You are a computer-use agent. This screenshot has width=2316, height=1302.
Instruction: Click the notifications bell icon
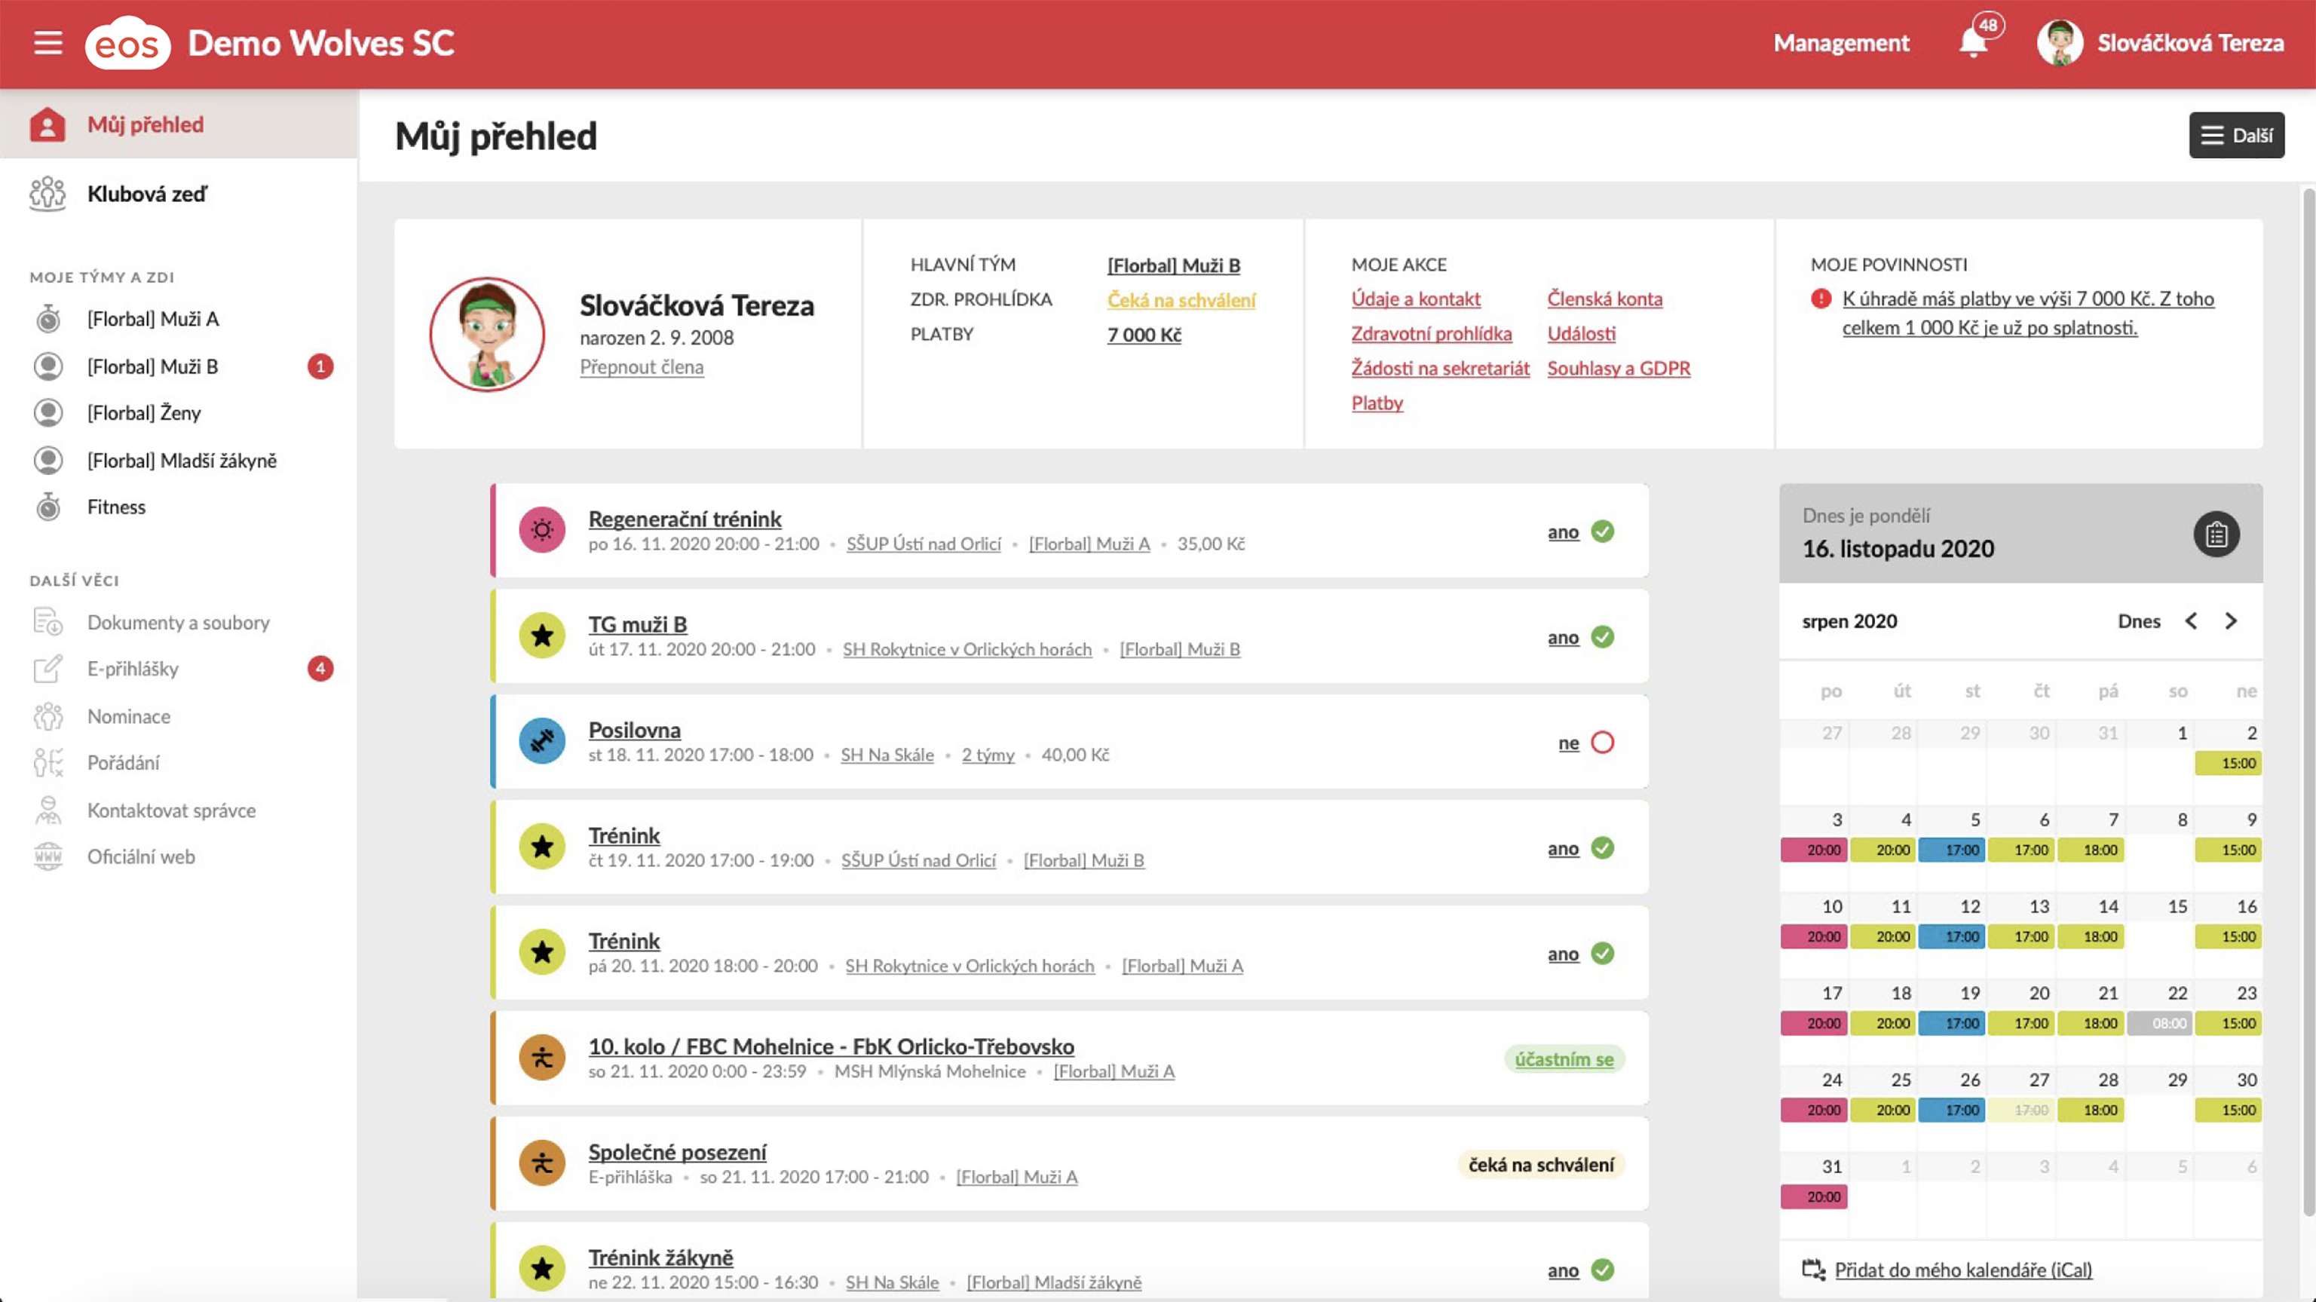coord(1972,42)
